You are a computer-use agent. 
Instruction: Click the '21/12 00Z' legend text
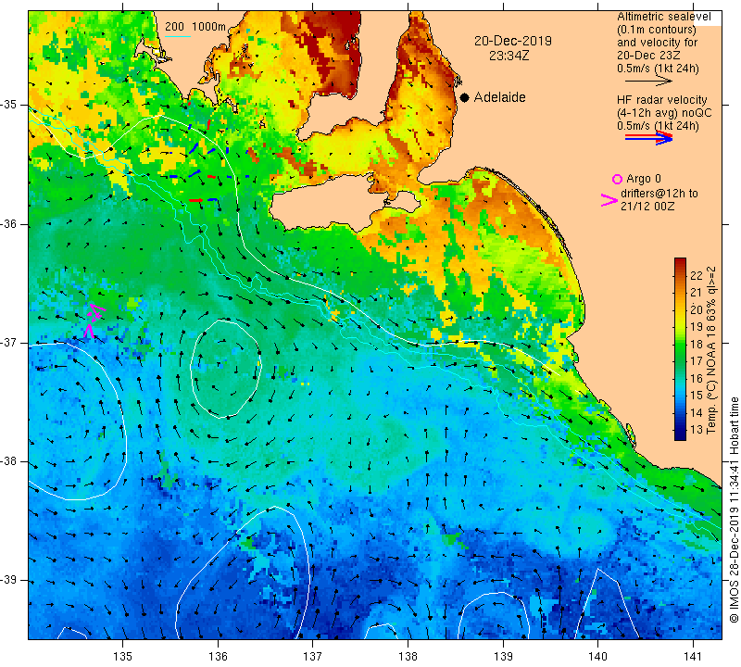[x=647, y=207]
